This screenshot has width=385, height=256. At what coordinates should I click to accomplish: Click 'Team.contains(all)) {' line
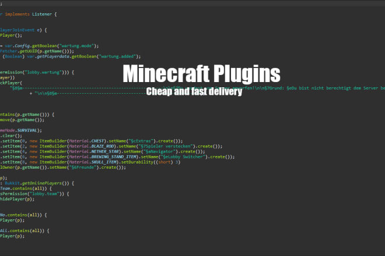click(x=26, y=189)
